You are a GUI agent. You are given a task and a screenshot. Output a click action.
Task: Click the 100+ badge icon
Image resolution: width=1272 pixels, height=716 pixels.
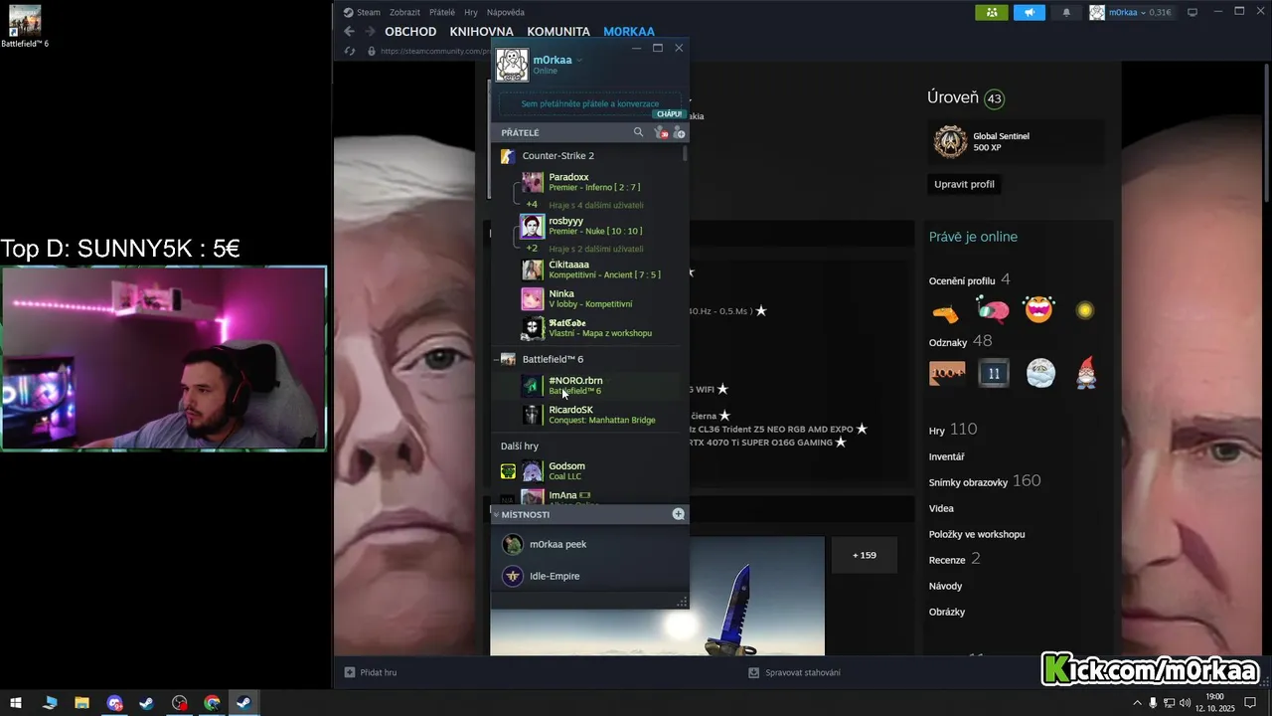[x=947, y=374]
